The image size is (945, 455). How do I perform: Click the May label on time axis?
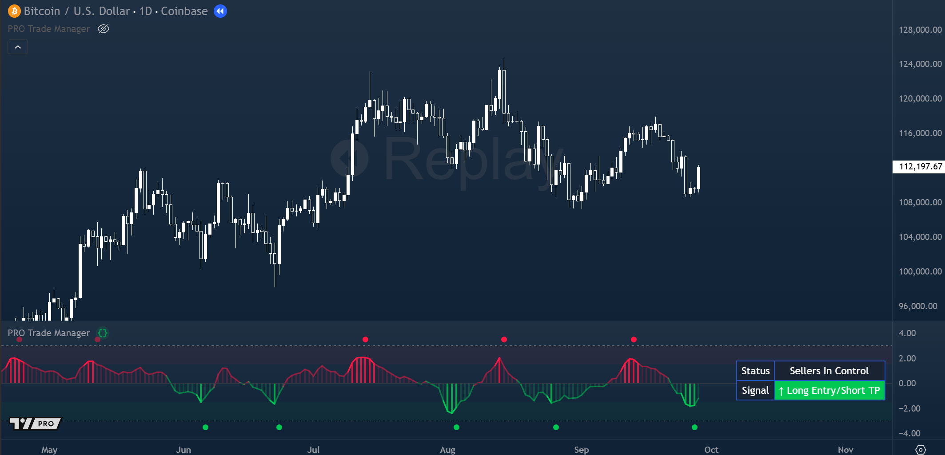click(49, 450)
